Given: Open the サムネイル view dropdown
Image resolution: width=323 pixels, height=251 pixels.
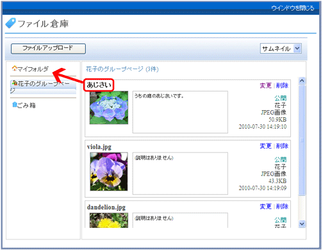Looking at the screenshot, I should click(x=281, y=49).
